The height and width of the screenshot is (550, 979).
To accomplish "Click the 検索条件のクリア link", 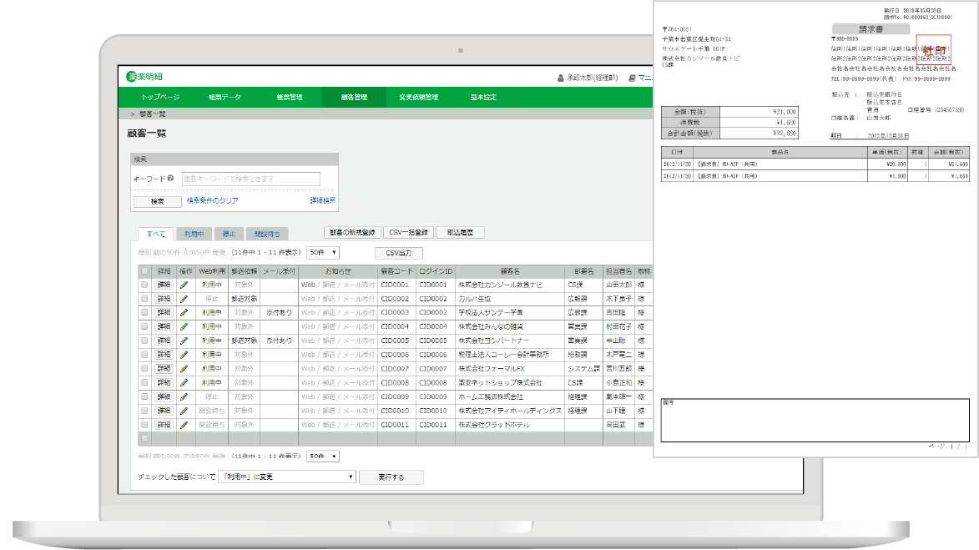I will click(212, 200).
